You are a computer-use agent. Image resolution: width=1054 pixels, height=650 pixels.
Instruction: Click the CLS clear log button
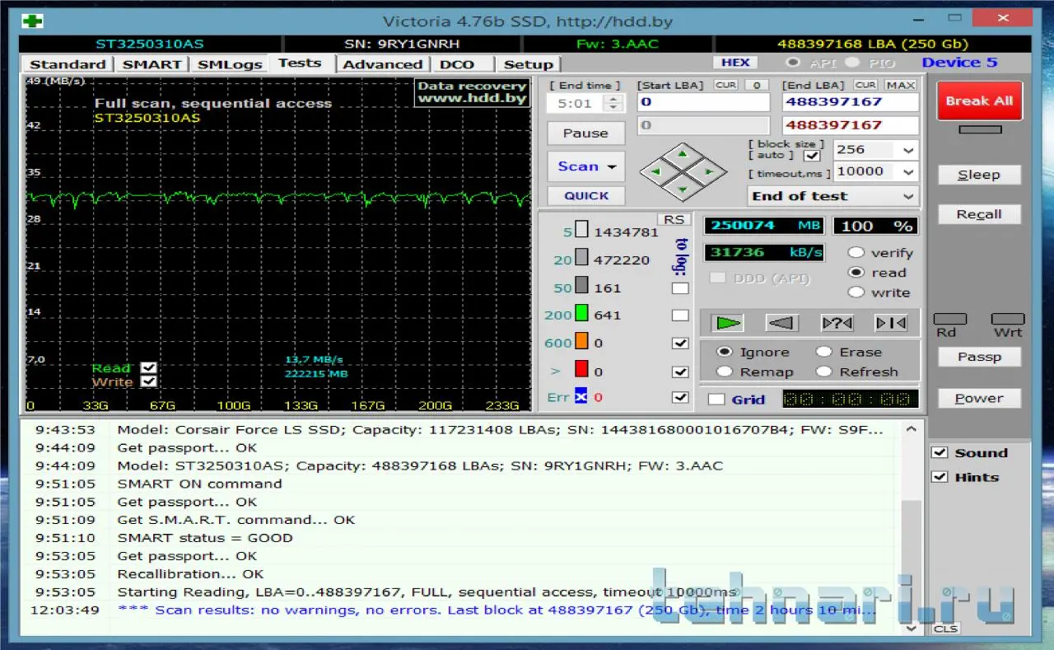click(944, 629)
